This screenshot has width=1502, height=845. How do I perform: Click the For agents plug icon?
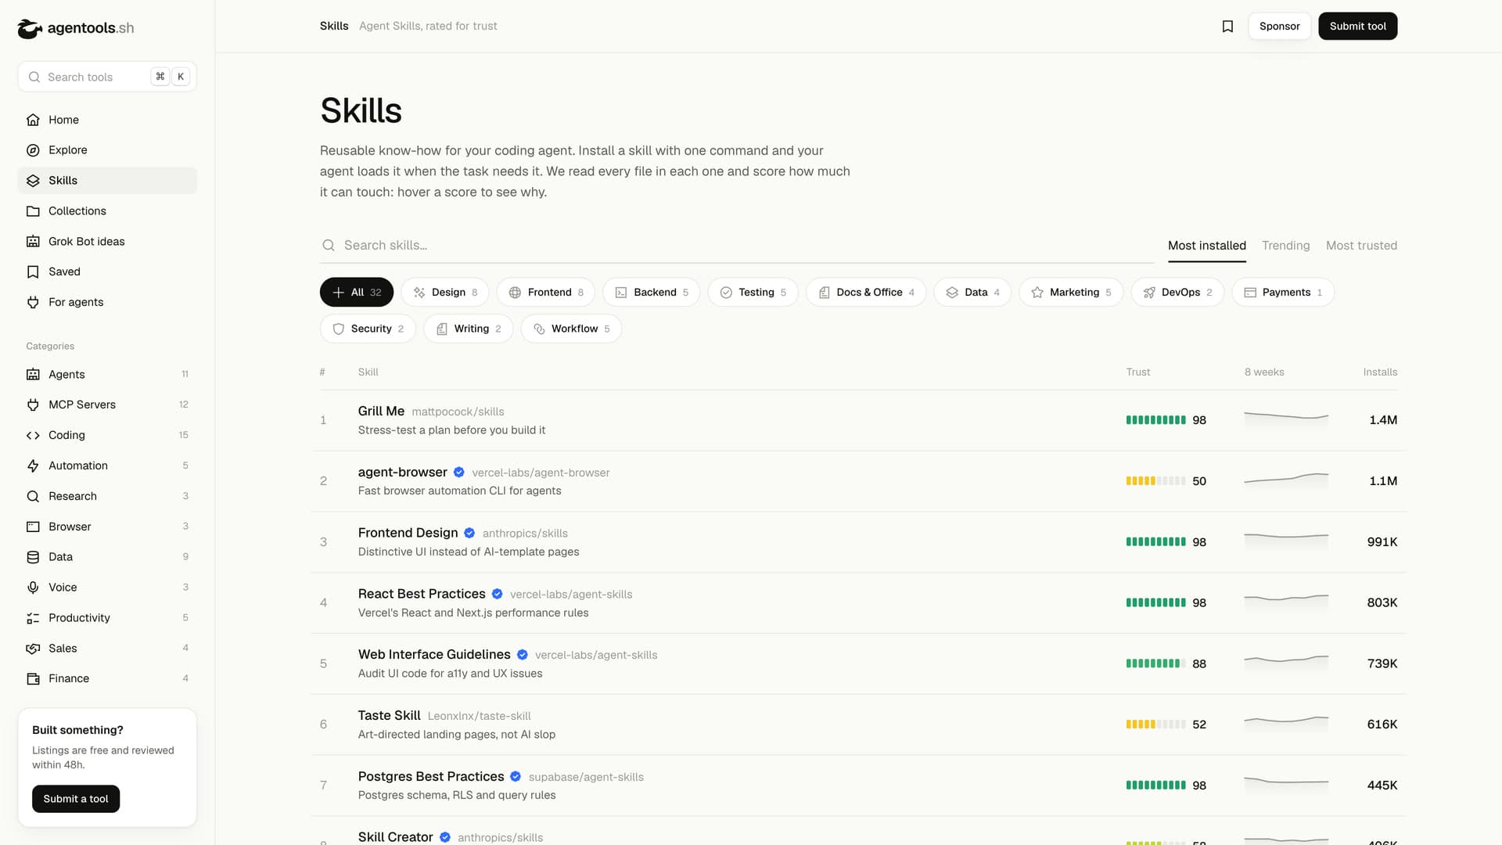pyautogui.click(x=33, y=302)
